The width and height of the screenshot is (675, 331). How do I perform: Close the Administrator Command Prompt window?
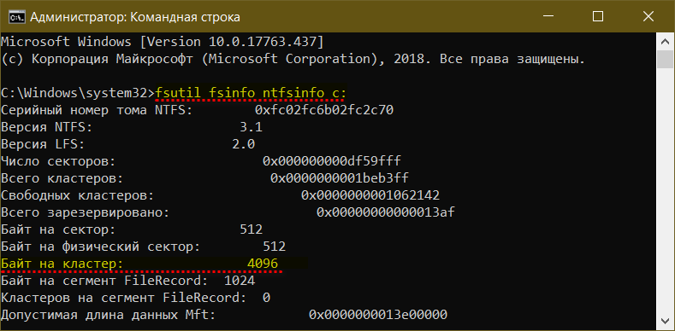(648, 17)
